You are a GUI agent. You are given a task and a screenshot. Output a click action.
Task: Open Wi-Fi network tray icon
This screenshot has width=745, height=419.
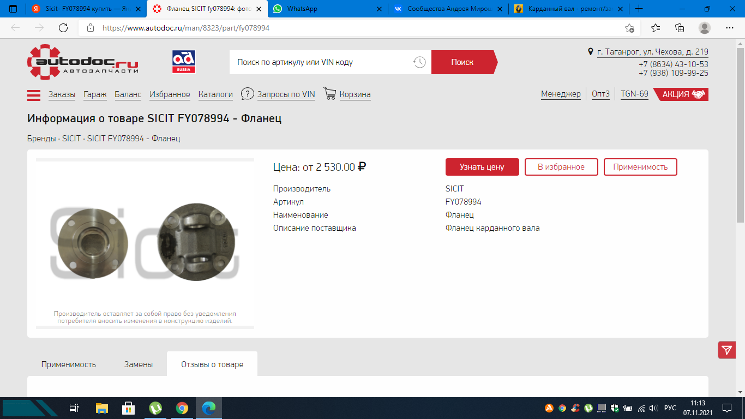coord(641,408)
